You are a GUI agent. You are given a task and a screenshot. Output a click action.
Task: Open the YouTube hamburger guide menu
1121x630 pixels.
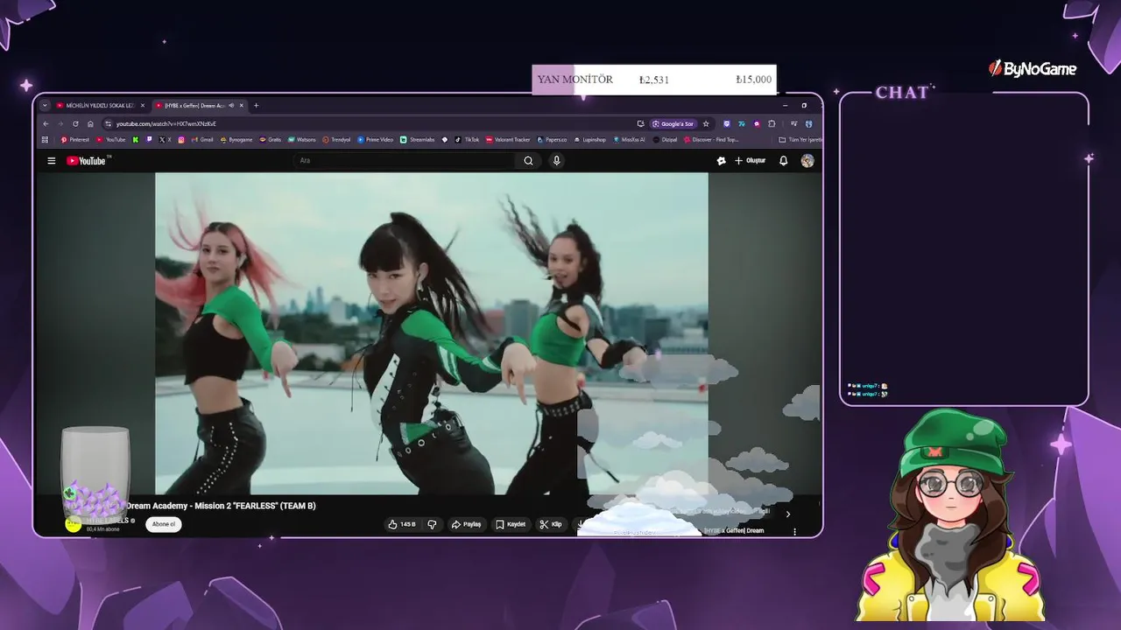[52, 161]
